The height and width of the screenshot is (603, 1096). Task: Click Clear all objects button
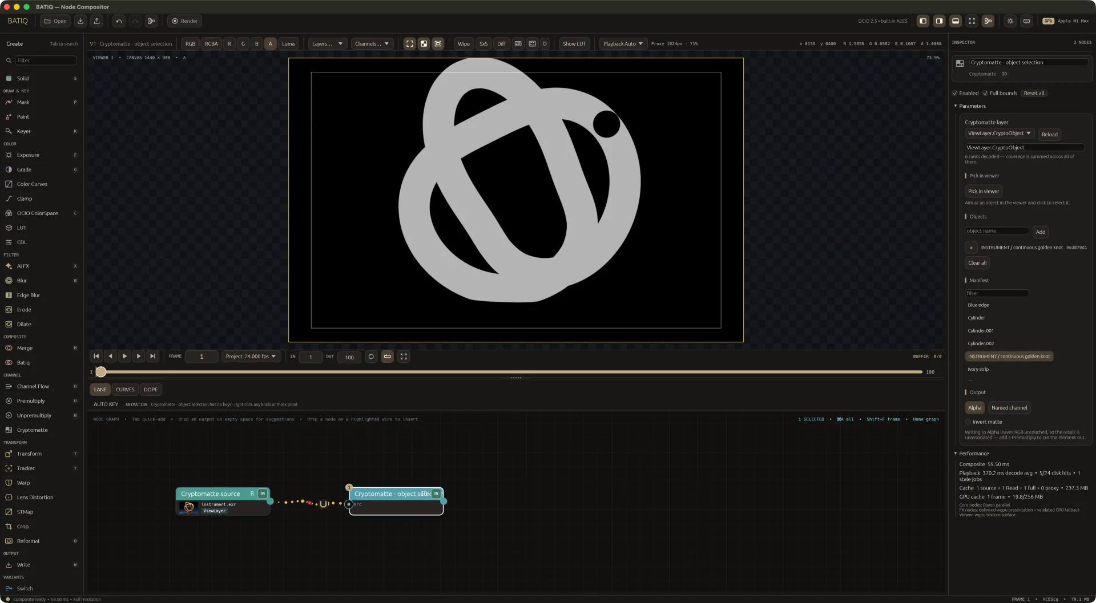click(977, 263)
